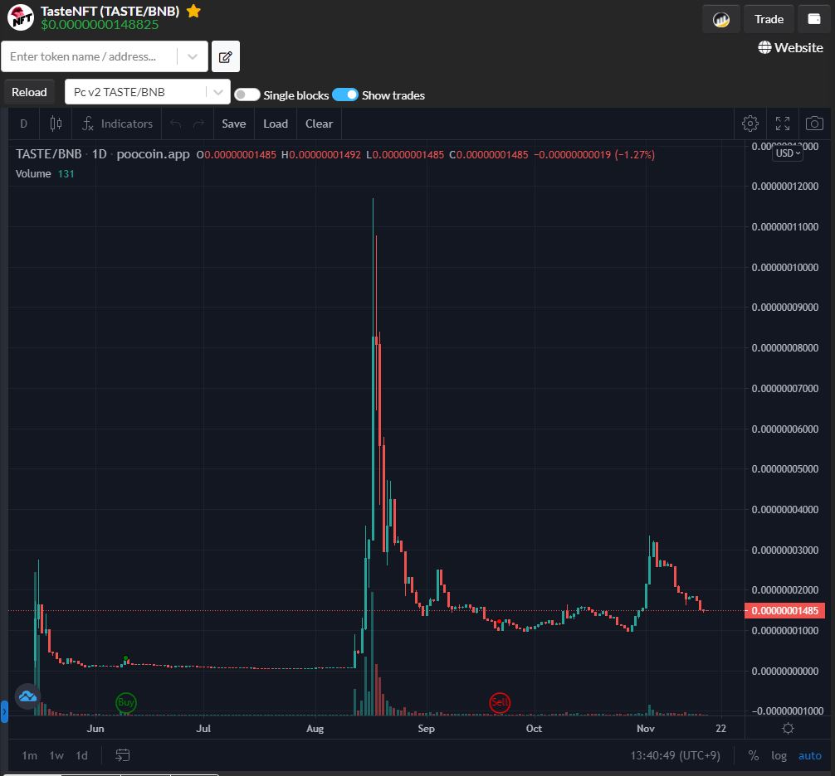Click the undo arrow in chart toolbar
The width and height of the screenshot is (835, 776).
click(x=176, y=124)
